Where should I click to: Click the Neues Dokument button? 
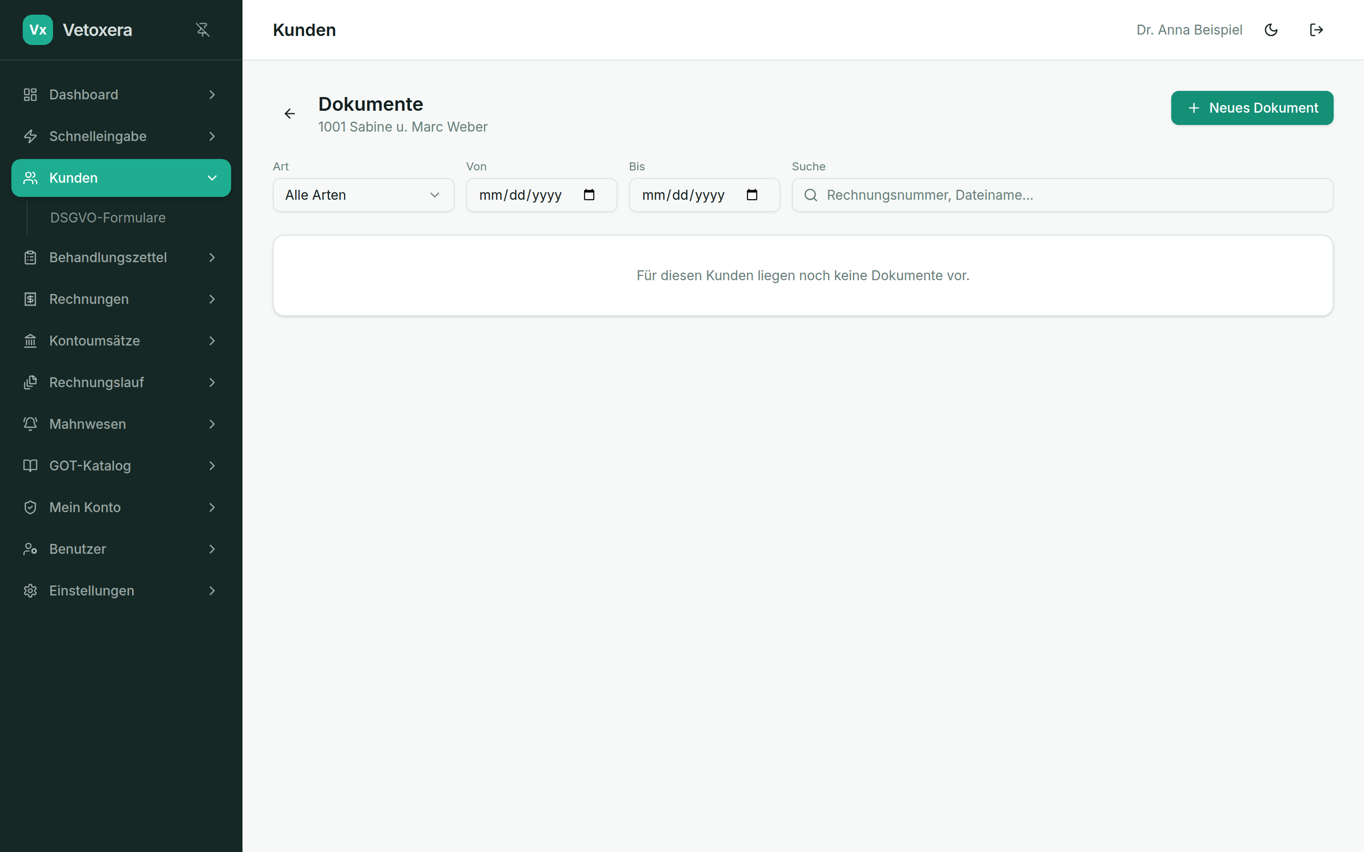coord(1252,108)
